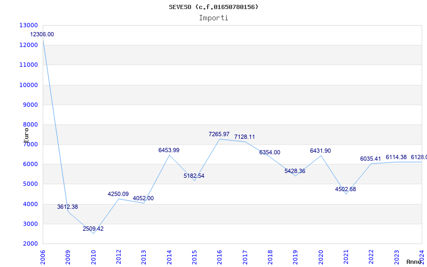
Task: Click the 4052.00 data label
Action: 143,198
